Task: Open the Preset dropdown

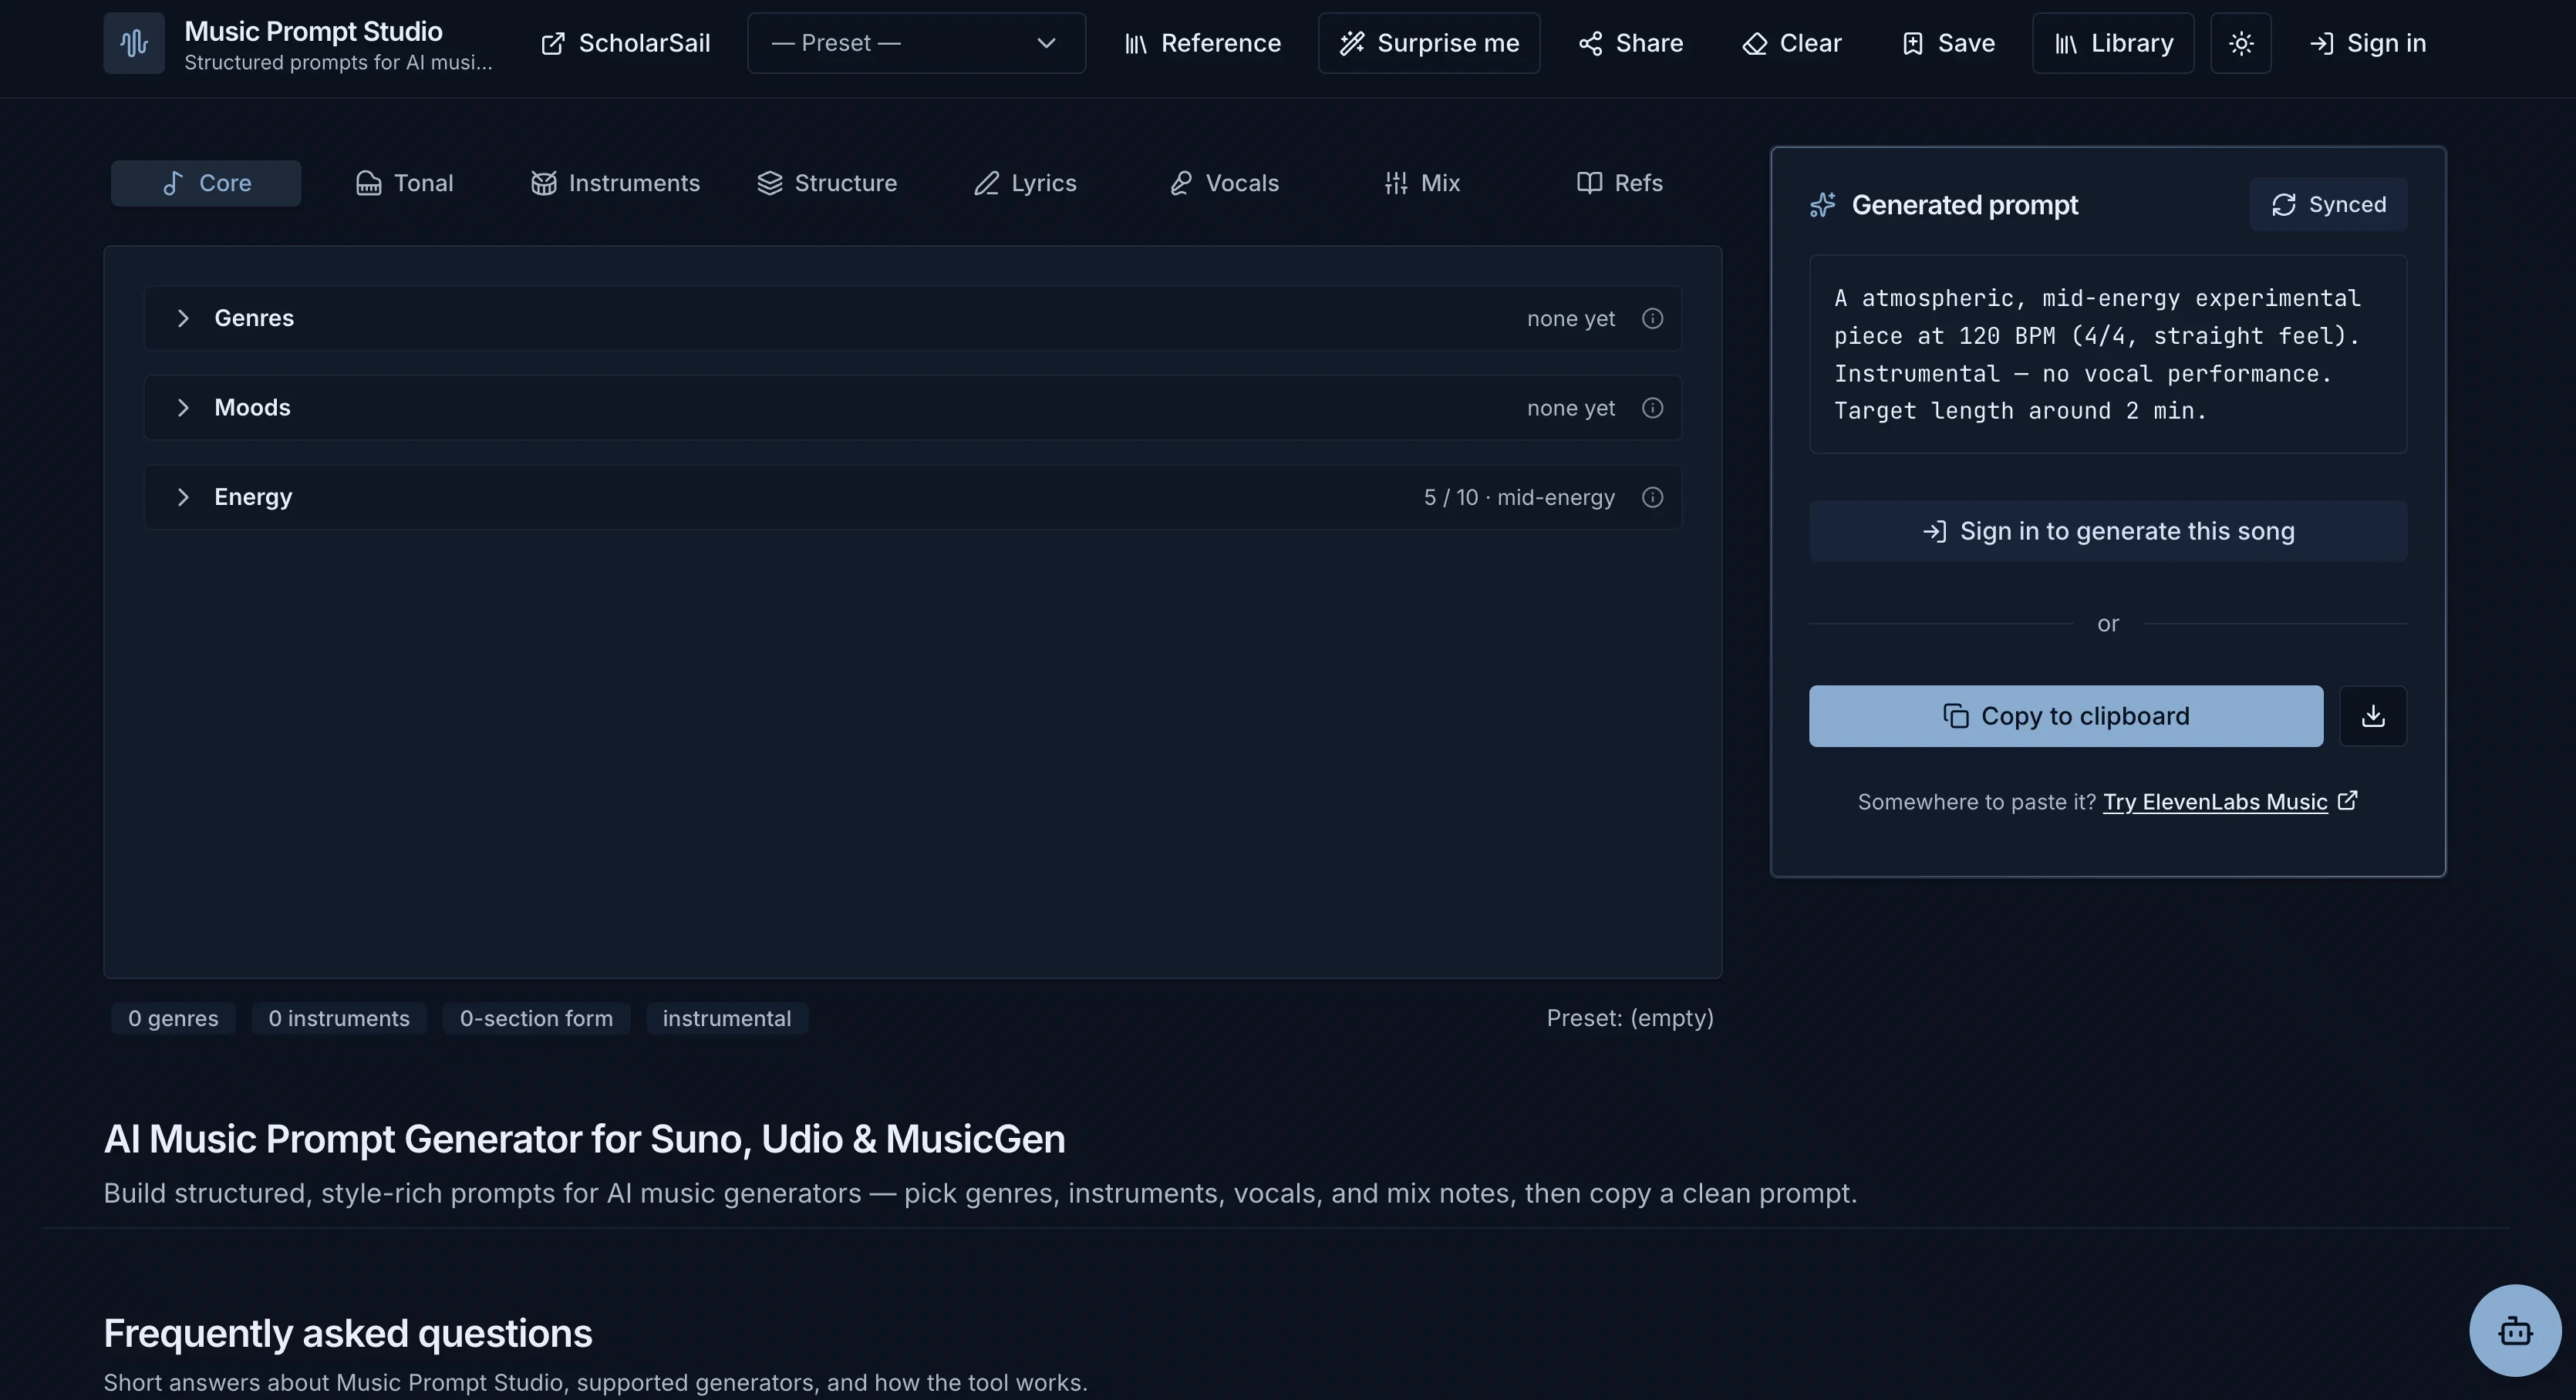Action: [916, 43]
